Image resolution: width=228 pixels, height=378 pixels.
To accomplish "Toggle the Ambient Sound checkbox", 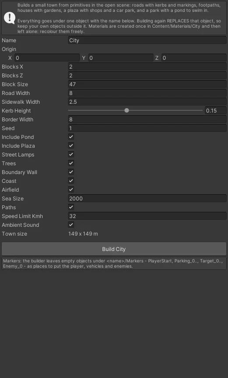I will click(71, 225).
